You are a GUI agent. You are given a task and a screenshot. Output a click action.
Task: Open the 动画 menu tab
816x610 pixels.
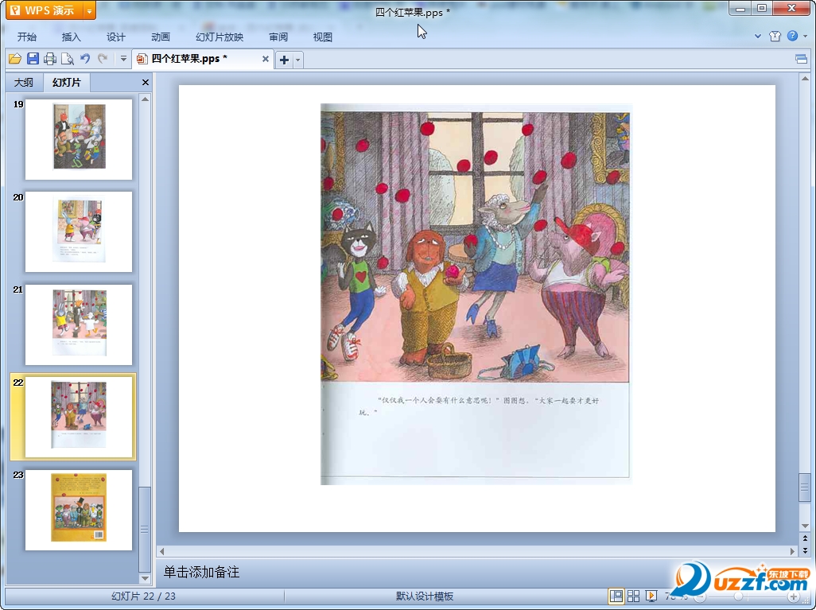click(161, 37)
